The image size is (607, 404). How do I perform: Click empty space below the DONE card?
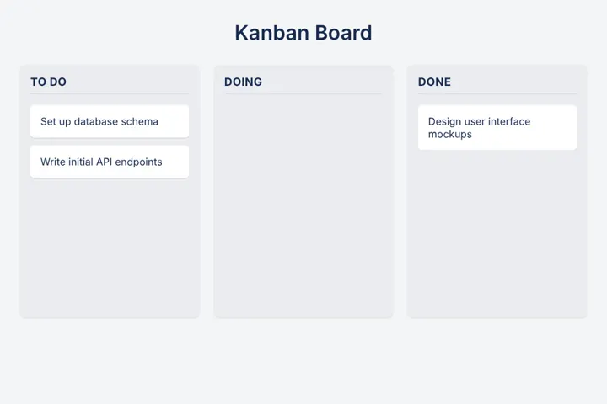click(497, 232)
